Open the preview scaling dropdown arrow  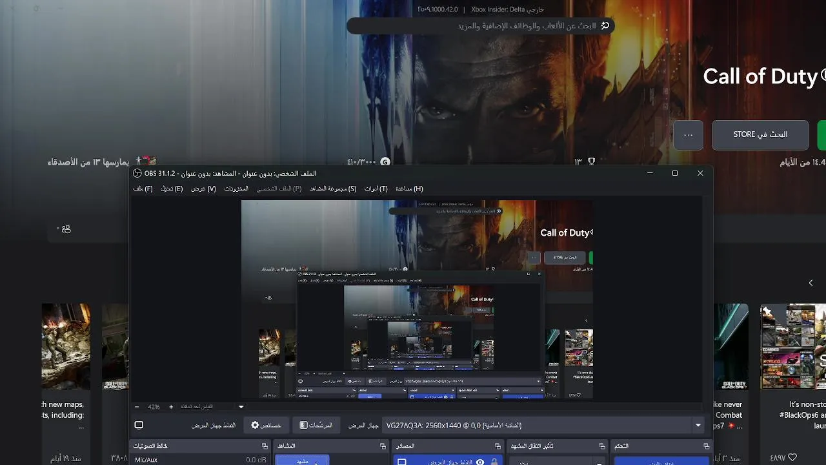point(241,407)
